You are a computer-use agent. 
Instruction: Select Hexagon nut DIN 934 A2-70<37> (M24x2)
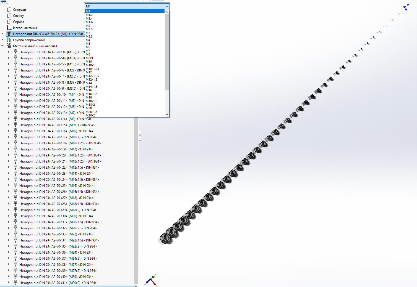click(58, 259)
